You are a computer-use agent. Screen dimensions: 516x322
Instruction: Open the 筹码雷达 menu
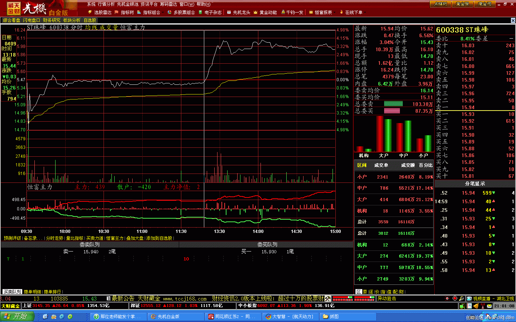pyautogui.click(x=168, y=4)
